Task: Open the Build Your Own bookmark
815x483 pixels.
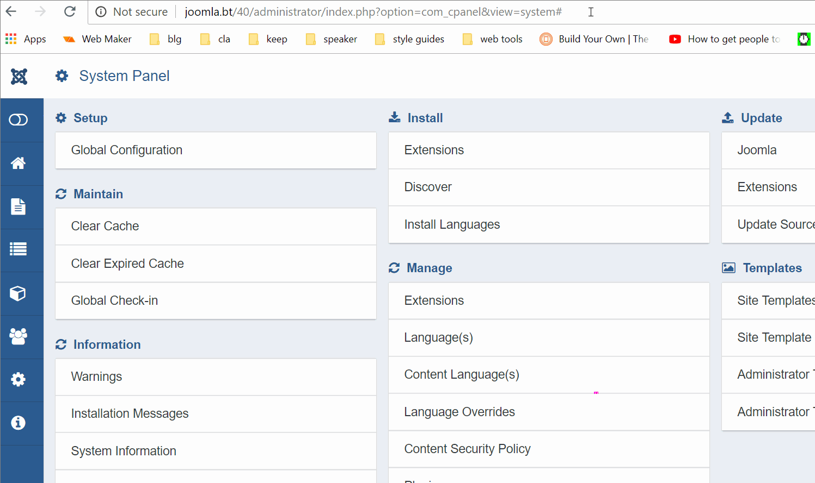Action: pos(594,39)
